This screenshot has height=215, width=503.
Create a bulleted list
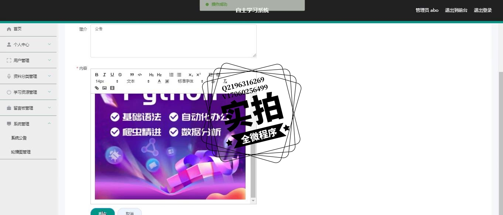tap(179, 74)
